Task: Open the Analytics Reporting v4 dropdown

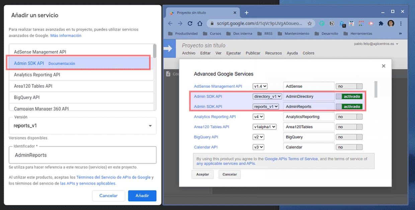Action: 258,117
